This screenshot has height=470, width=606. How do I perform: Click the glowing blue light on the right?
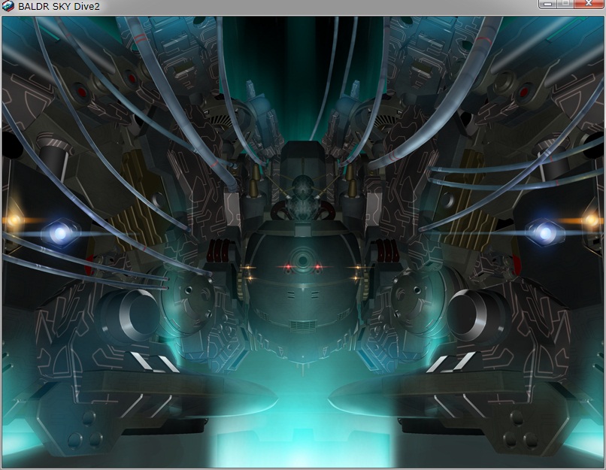pyautogui.click(x=543, y=233)
